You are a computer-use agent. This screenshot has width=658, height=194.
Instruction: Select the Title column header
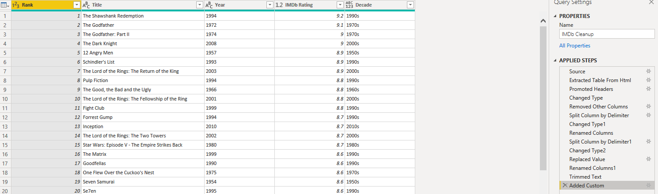143,5
